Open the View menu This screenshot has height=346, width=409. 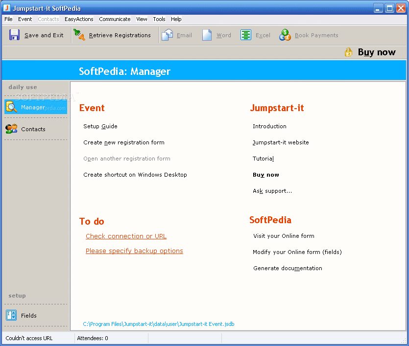point(142,19)
